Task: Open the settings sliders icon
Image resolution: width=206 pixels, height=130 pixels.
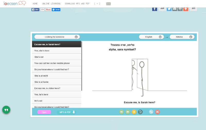Action: click(151, 112)
